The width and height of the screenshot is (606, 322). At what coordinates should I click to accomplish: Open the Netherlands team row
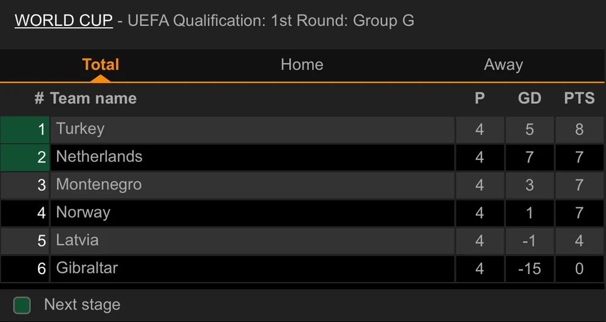click(x=99, y=157)
